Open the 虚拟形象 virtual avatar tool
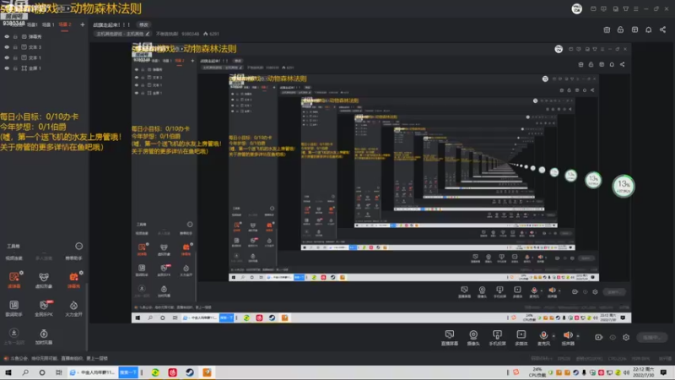 point(44,280)
